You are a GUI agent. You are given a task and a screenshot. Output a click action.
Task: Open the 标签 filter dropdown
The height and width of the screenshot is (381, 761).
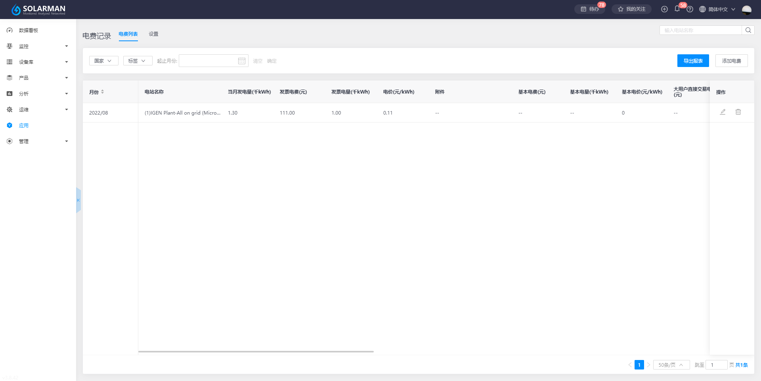coord(138,61)
